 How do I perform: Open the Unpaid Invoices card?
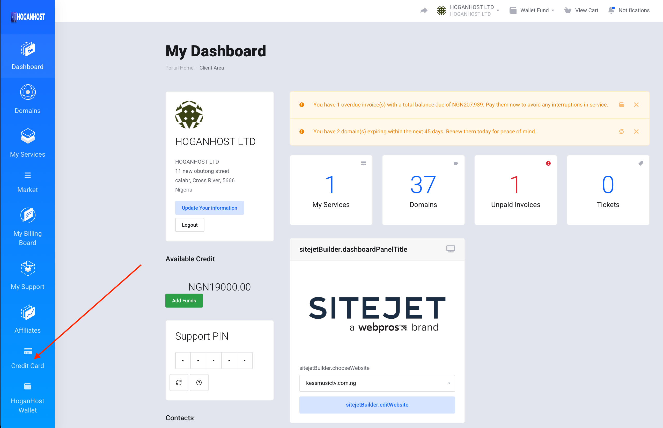pyautogui.click(x=515, y=190)
